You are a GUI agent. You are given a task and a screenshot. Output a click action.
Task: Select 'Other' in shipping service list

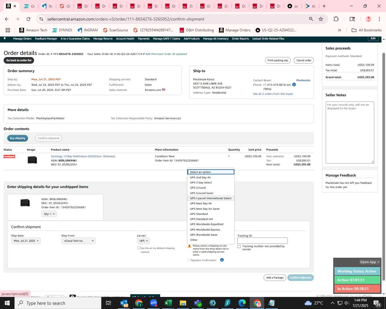[x=211, y=240]
